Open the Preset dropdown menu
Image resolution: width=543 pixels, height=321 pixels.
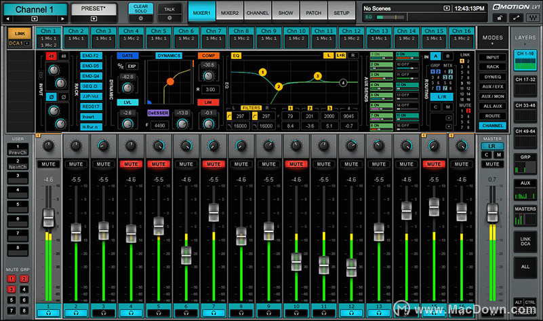(94, 19)
